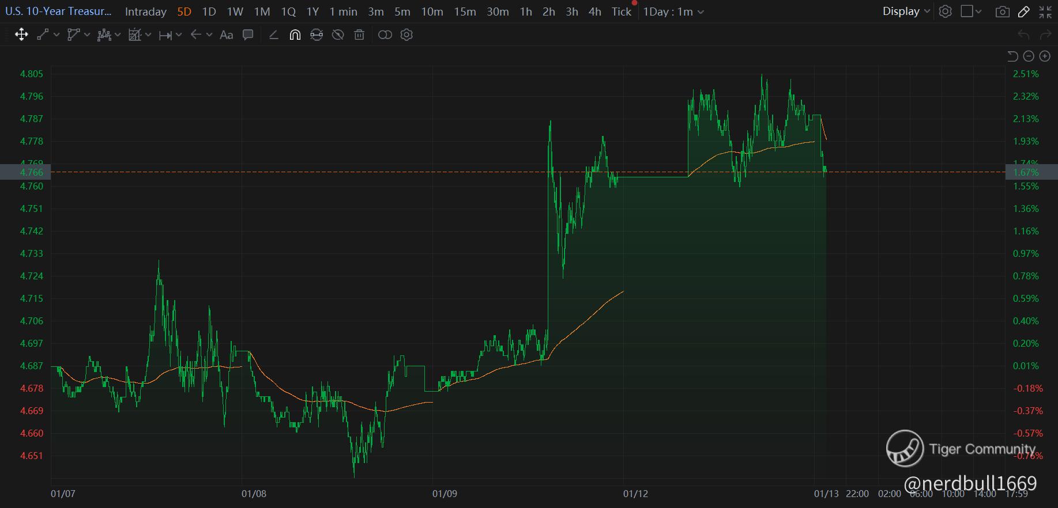The image size is (1058, 508).
Task: Add a comment bubble annotation
Action: [248, 35]
